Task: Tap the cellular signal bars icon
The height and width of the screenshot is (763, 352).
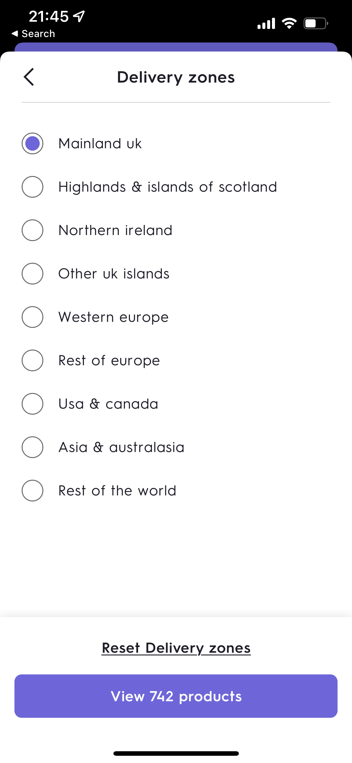Action: point(266,23)
